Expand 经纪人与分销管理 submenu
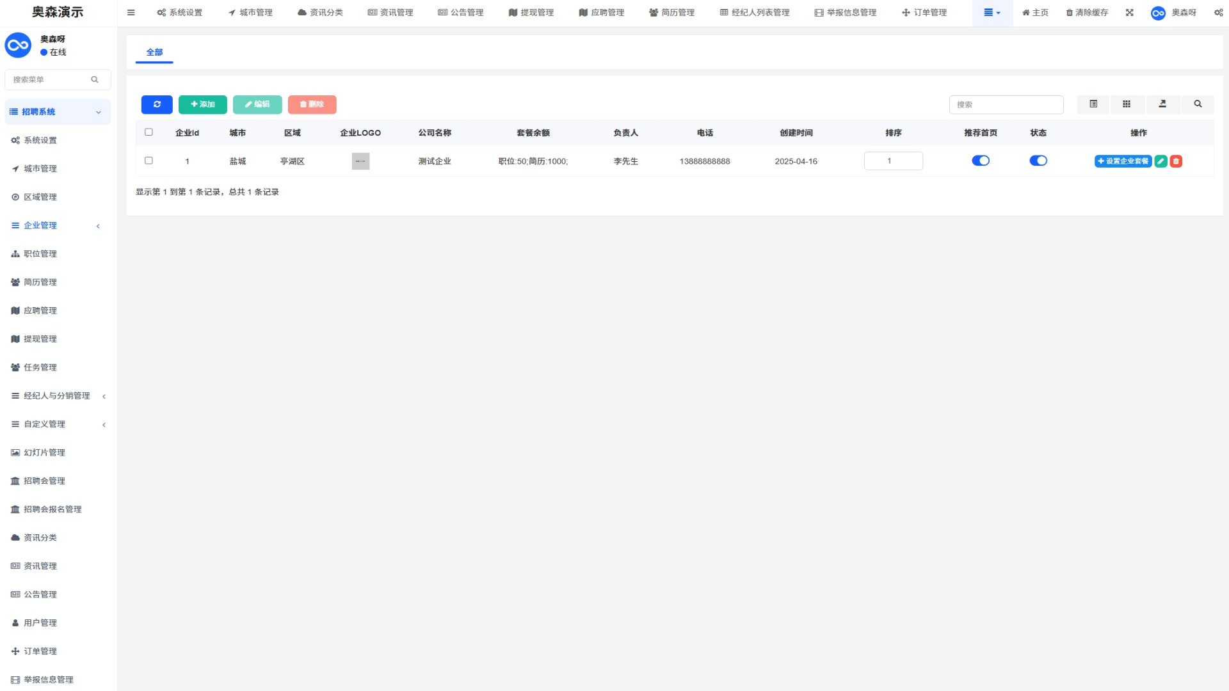The image size is (1229, 691). tap(58, 396)
